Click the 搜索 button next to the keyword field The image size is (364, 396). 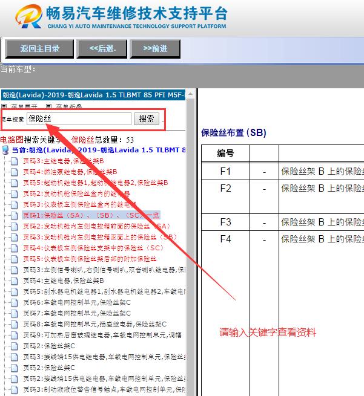click(x=147, y=118)
